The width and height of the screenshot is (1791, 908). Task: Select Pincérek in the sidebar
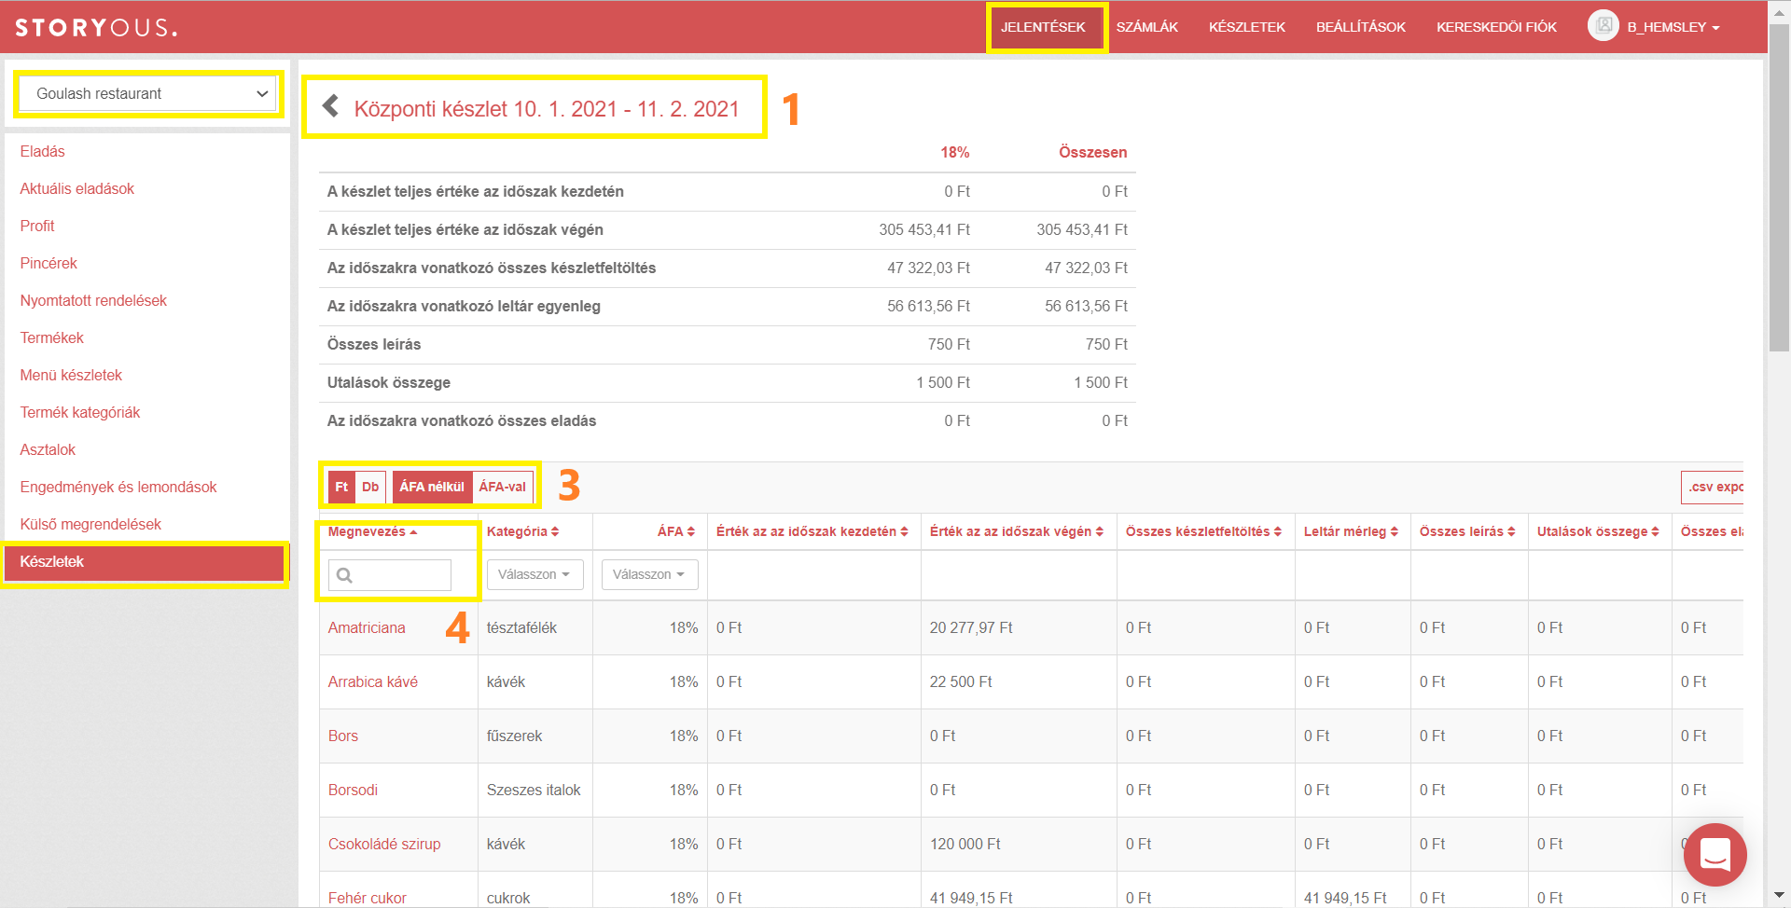(x=49, y=263)
